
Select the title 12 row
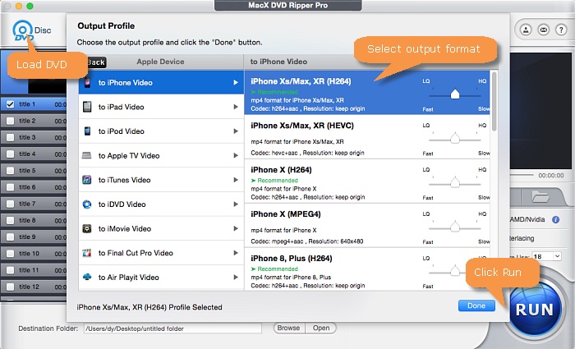34,287
